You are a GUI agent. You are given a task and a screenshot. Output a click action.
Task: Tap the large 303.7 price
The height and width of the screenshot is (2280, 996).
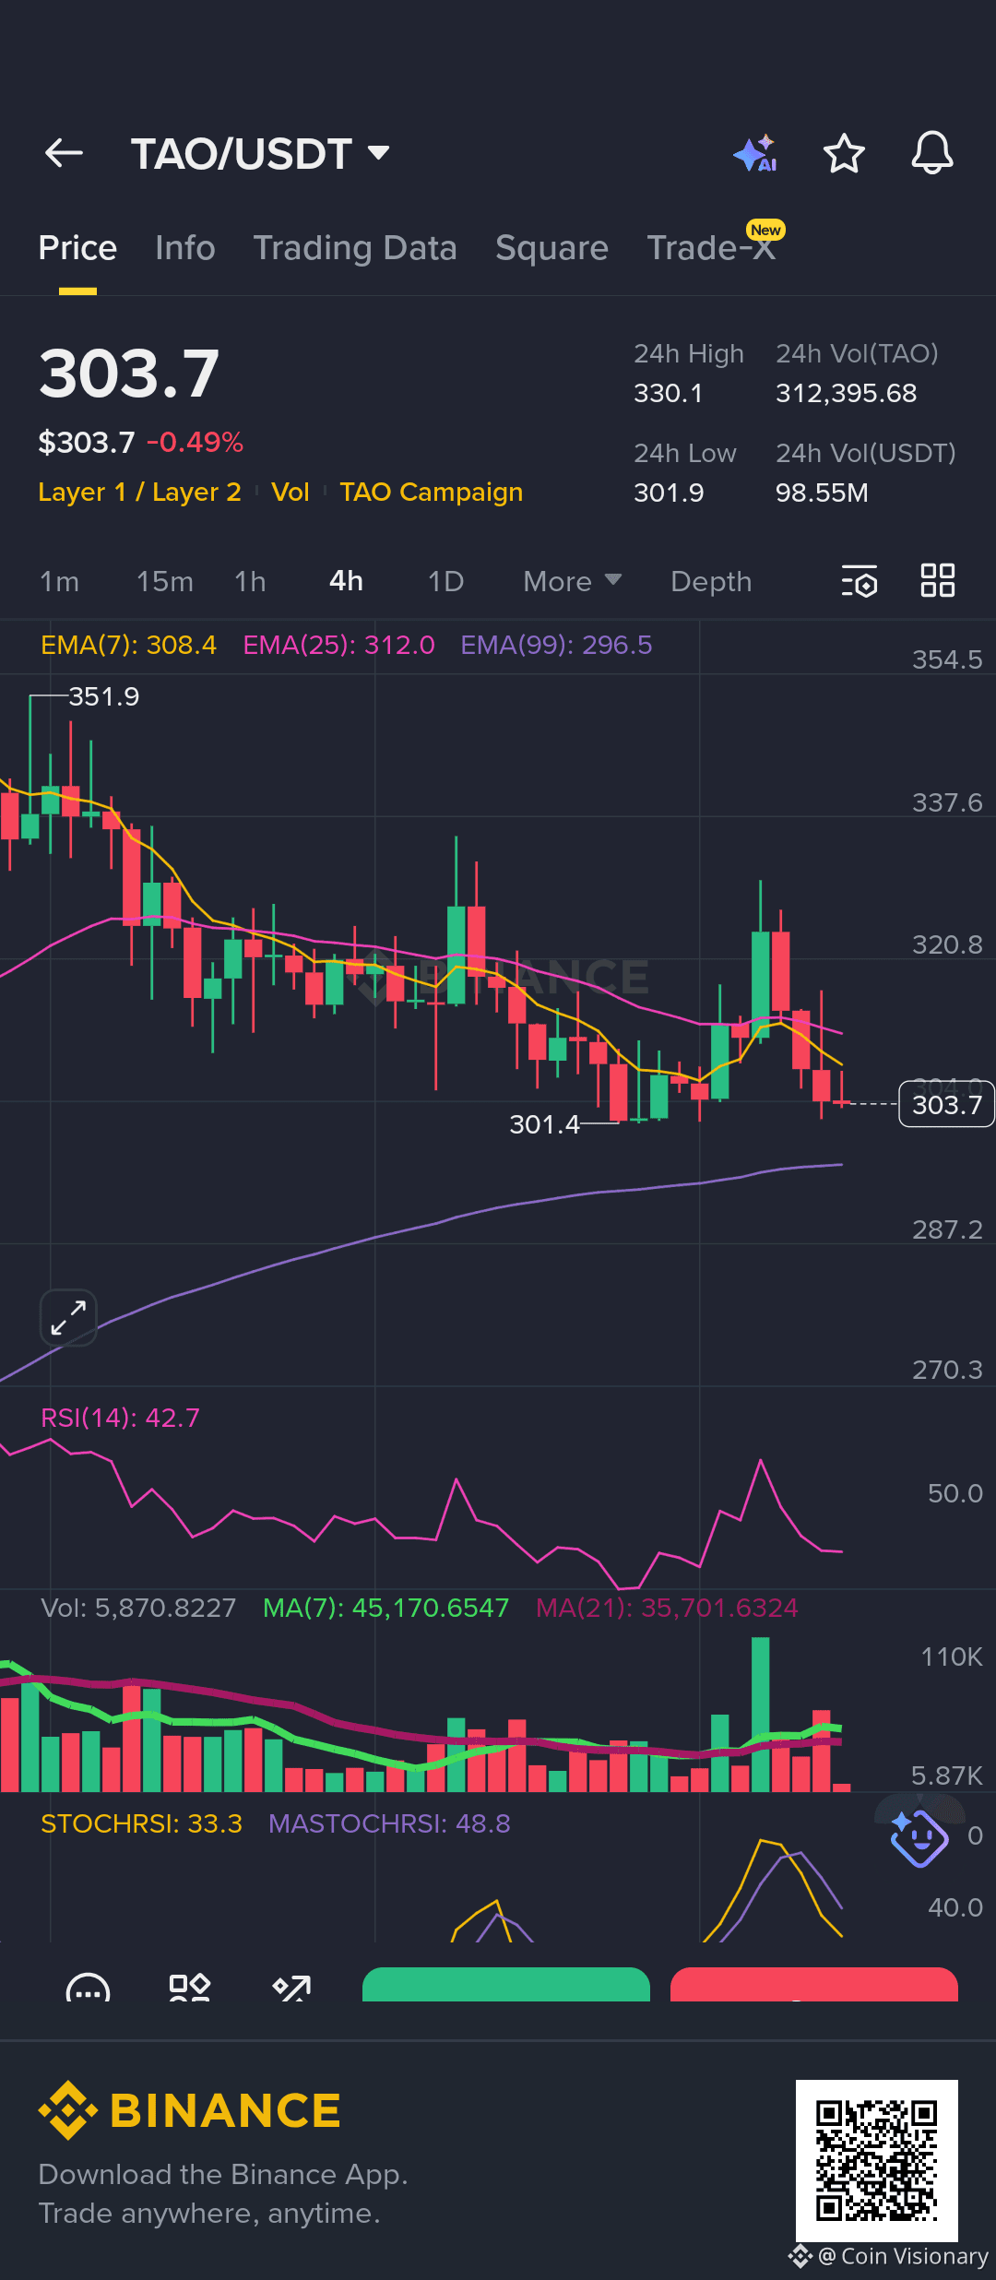[129, 374]
